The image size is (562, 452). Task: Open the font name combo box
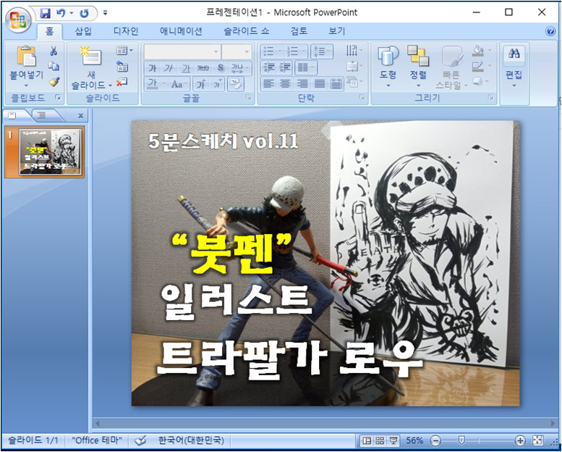click(x=182, y=51)
